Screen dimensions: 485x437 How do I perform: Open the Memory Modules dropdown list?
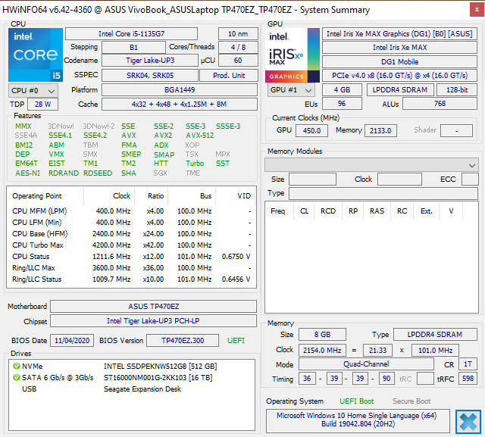tap(371, 164)
